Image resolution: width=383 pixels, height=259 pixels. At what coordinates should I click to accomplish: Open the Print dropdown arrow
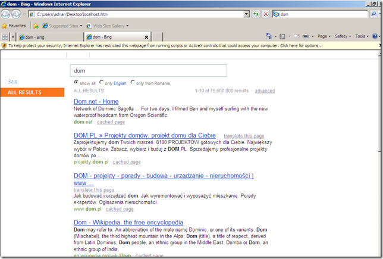pos(312,36)
